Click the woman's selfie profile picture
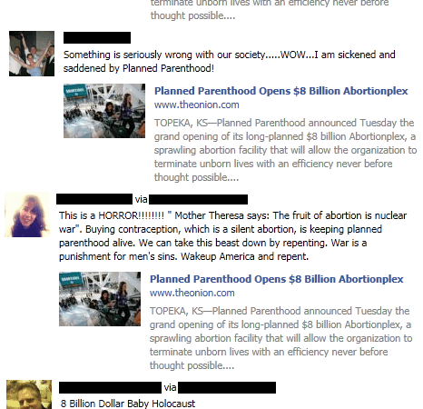 click(27, 214)
